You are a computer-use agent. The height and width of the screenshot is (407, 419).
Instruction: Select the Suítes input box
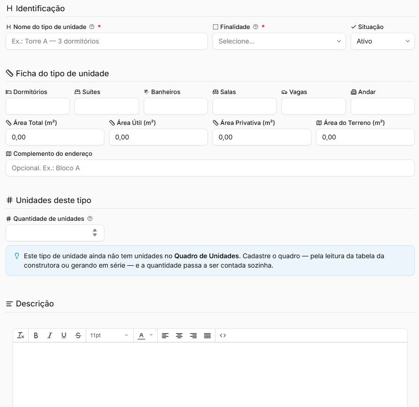pyautogui.click(x=107, y=106)
